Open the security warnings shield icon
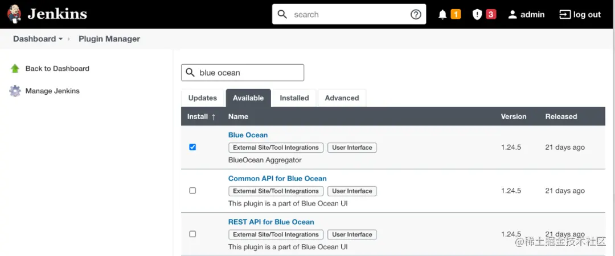Viewport: 615px width, 256px height. (477, 14)
